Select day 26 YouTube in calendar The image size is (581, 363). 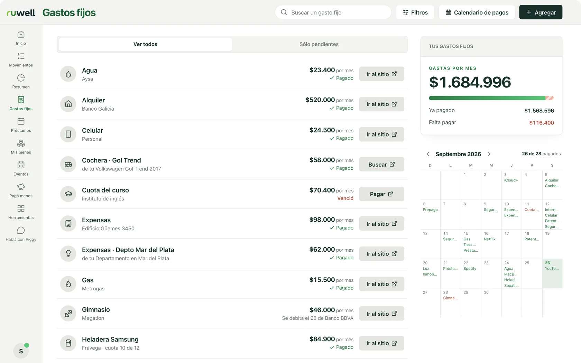(552, 273)
